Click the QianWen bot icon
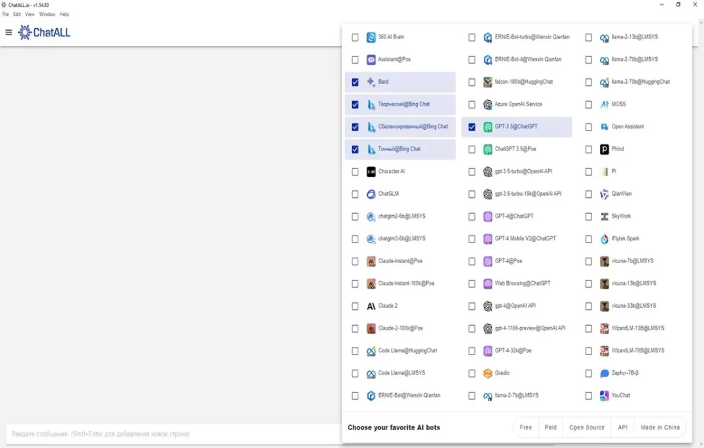The image size is (704, 448). 604,194
